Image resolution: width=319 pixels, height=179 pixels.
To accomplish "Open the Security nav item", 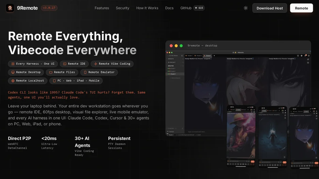I will coord(122,8).
